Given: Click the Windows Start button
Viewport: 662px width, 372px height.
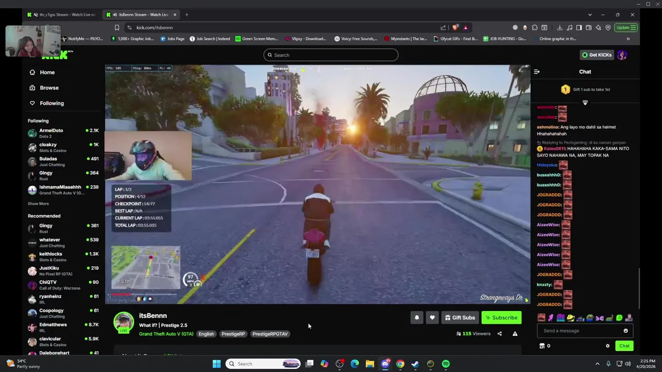Looking at the screenshot, I should coord(217,364).
